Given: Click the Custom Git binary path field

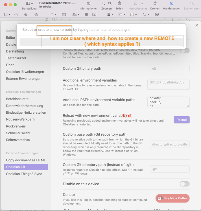Looking at the screenshot, I should tap(170, 69).
